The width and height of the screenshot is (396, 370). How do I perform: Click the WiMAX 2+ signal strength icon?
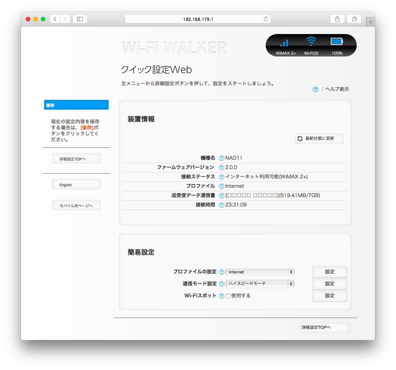(284, 43)
